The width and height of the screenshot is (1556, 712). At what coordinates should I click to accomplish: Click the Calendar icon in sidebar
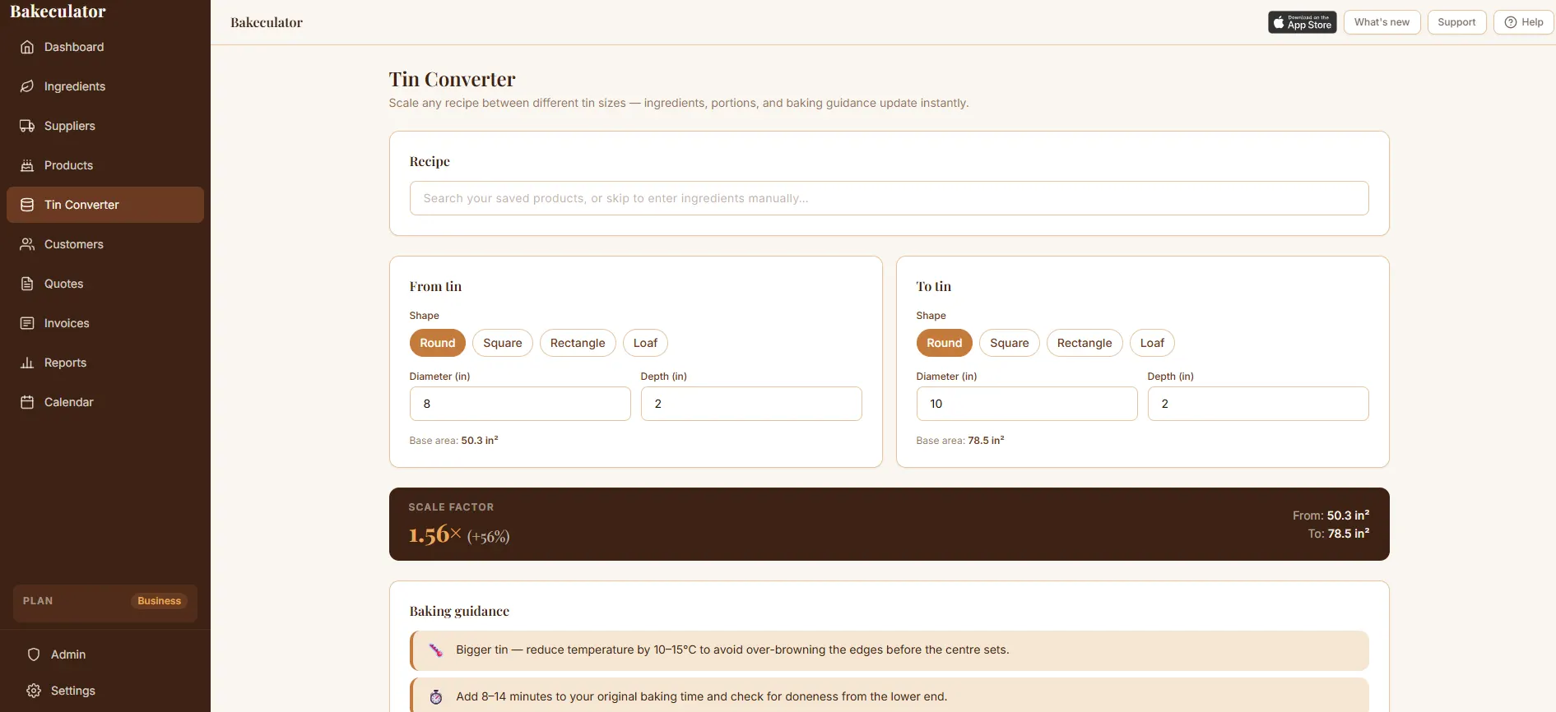pyautogui.click(x=27, y=402)
